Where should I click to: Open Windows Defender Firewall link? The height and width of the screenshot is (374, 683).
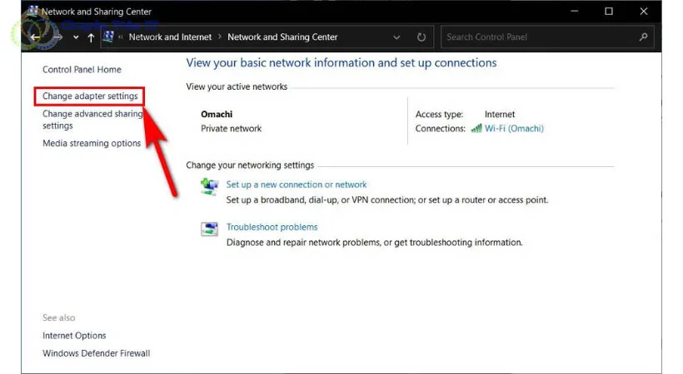[96, 353]
